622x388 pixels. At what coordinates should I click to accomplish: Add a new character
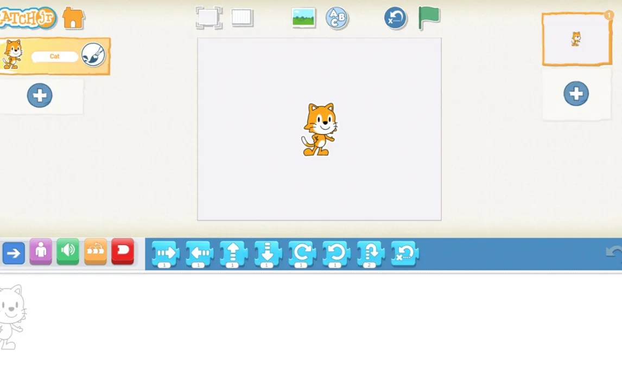(x=40, y=95)
